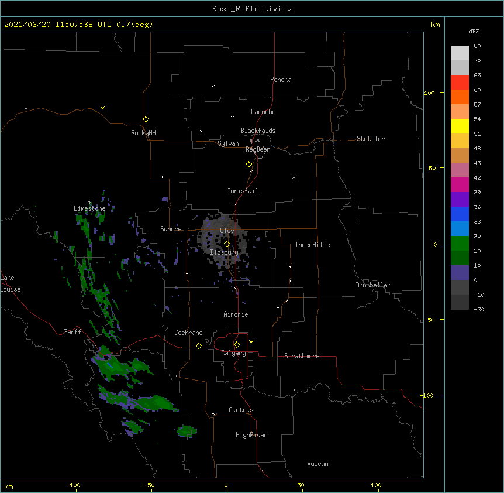Image resolution: width=504 pixels, height=493 pixels.
Task: Click the 50 tick on the right vertical axis
Action: pos(432,168)
